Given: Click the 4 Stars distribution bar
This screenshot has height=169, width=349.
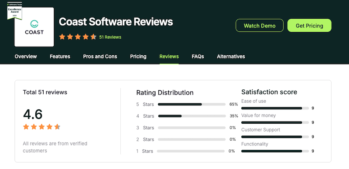Looking at the screenshot, I should pyautogui.click(x=192, y=116).
